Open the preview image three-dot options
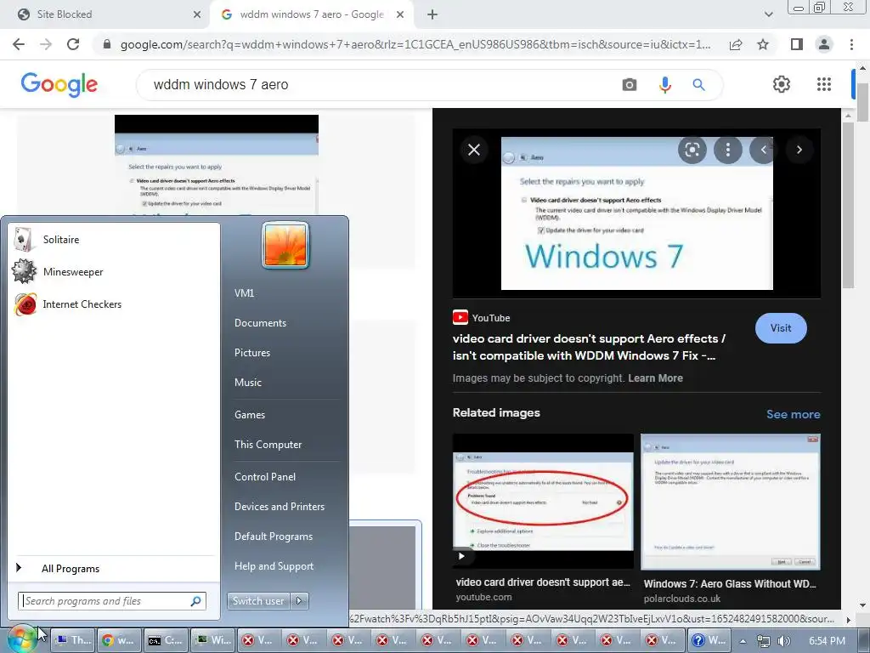 pos(727,150)
